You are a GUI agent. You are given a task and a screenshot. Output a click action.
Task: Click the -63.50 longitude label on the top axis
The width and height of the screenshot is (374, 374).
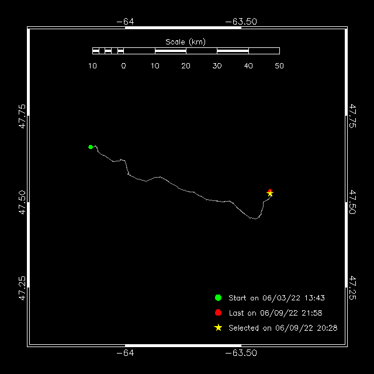coord(241,22)
